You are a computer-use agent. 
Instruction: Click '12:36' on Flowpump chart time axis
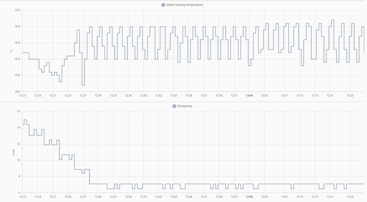coord(128,197)
